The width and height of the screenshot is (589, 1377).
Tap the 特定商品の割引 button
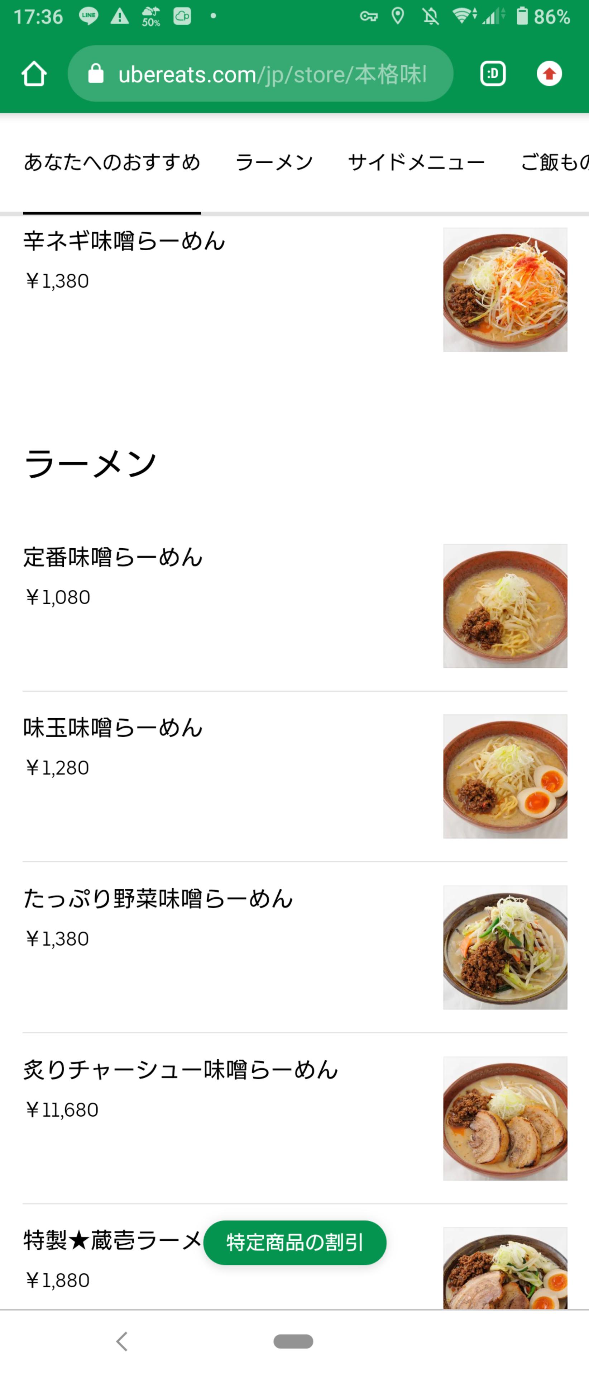point(295,1242)
